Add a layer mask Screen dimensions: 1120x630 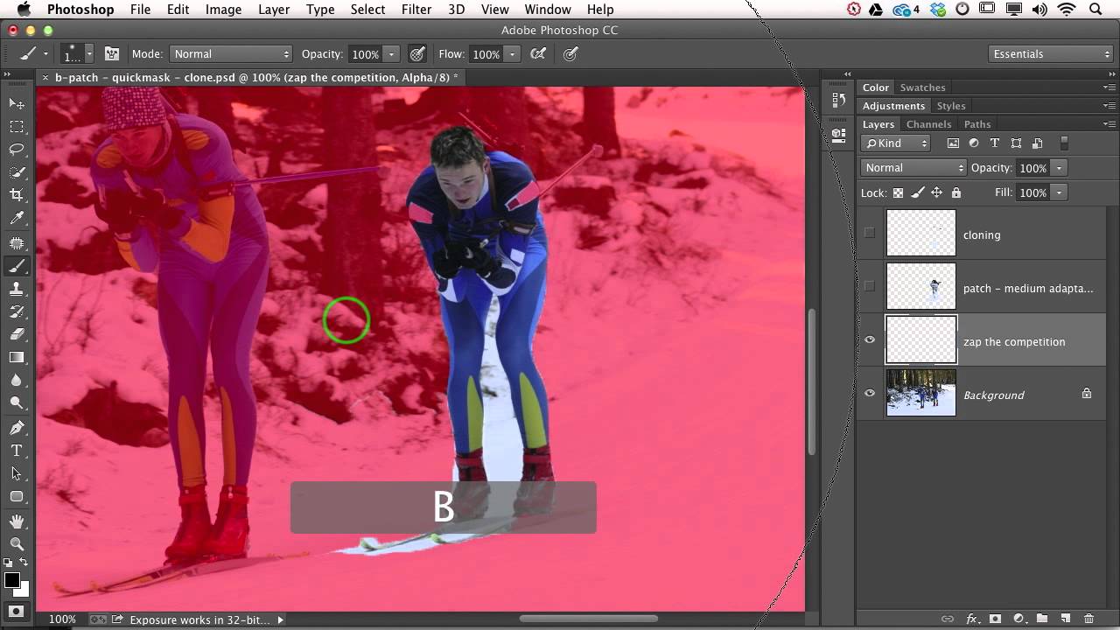point(995,619)
